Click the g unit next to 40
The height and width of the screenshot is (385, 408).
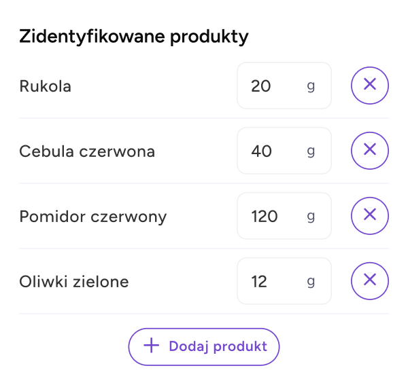311,151
